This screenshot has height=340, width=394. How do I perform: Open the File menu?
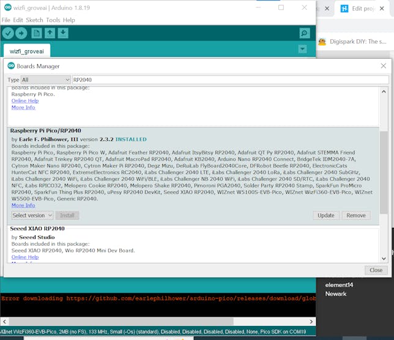pos(6,20)
